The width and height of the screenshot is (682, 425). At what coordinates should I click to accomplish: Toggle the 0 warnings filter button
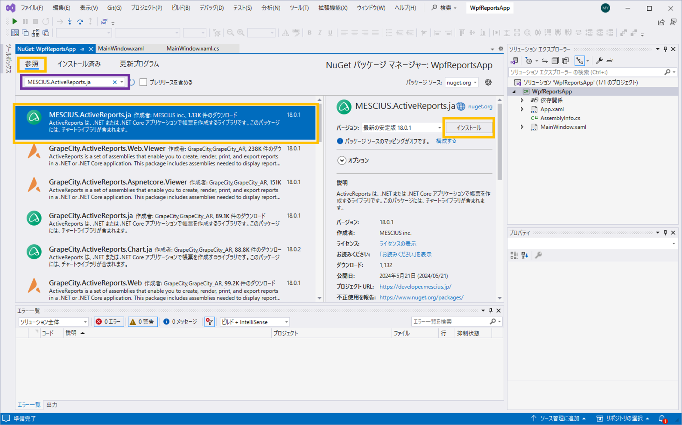tap(143, 322)
